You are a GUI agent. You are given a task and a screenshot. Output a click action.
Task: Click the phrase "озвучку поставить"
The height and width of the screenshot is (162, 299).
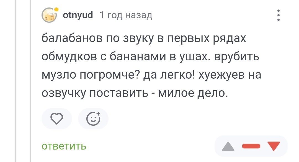pyautogui.click(x=95, y=93)
